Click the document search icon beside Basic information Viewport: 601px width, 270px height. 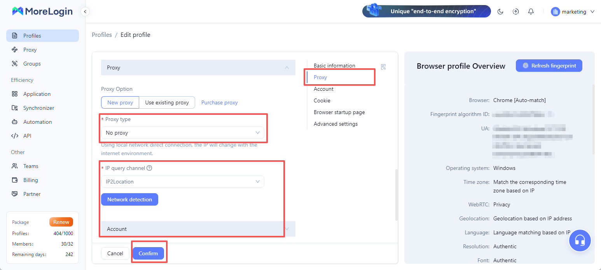click(383, 67)
